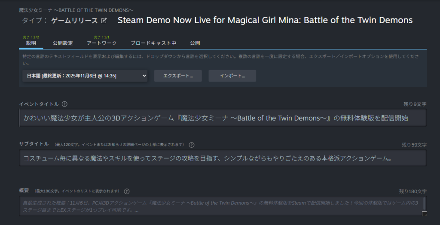Click the resize grip of the 概要 textarea
440x225 pixels.
[x=424, y=214]
